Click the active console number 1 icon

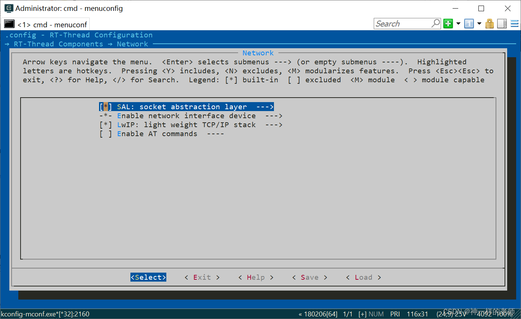tap(469, 24)
